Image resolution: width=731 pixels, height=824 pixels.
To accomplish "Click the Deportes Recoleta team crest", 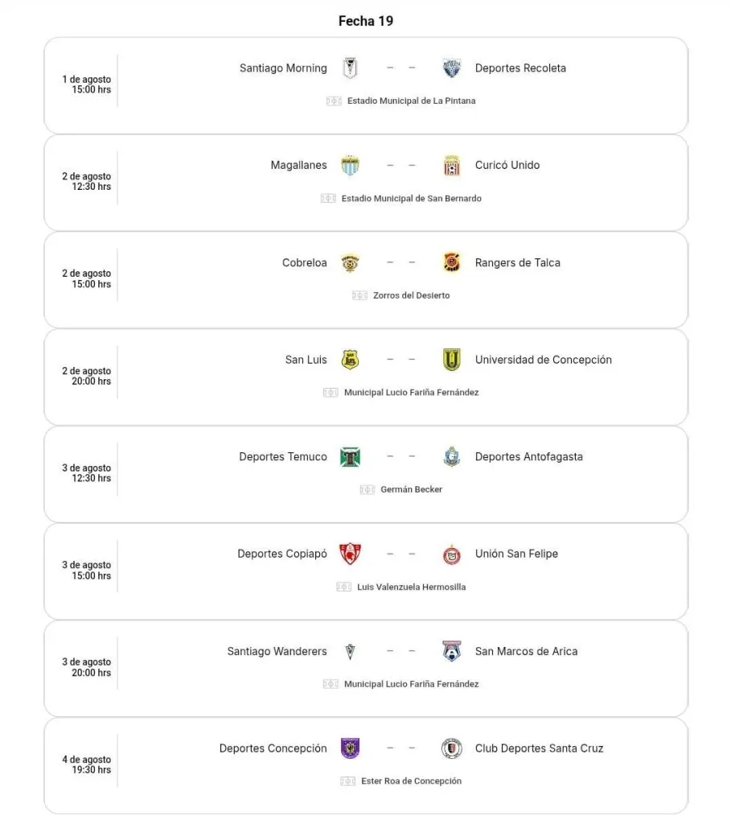I will point(452,68).
